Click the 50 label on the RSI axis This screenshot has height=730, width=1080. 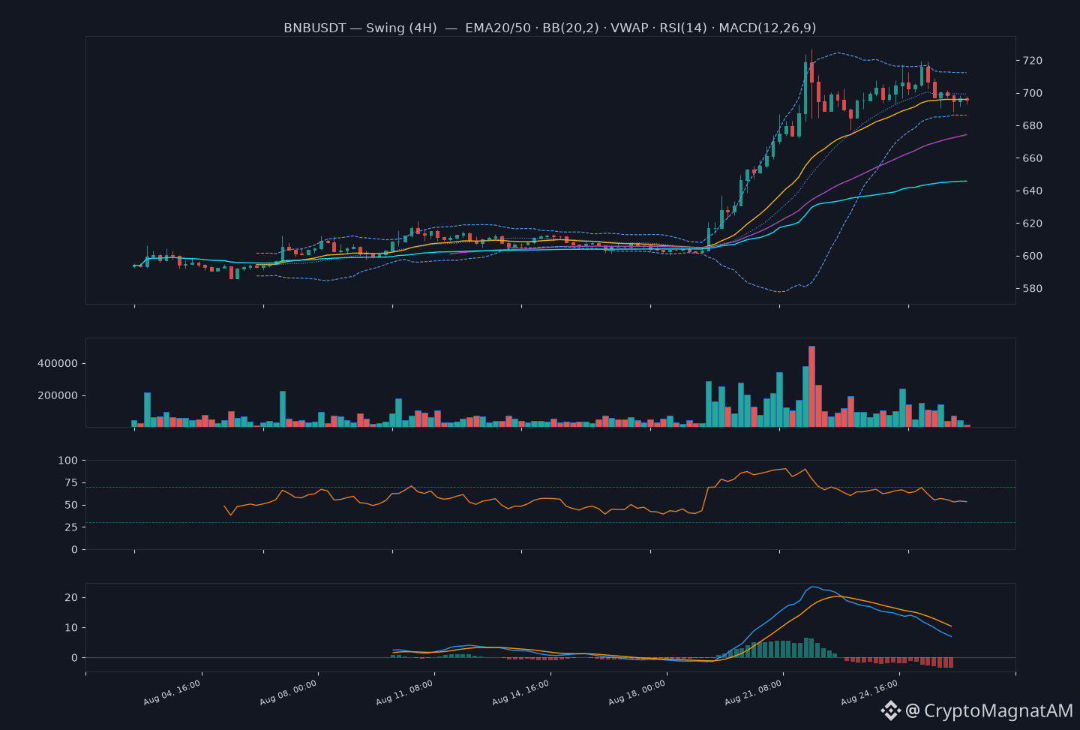click(70, 506)
